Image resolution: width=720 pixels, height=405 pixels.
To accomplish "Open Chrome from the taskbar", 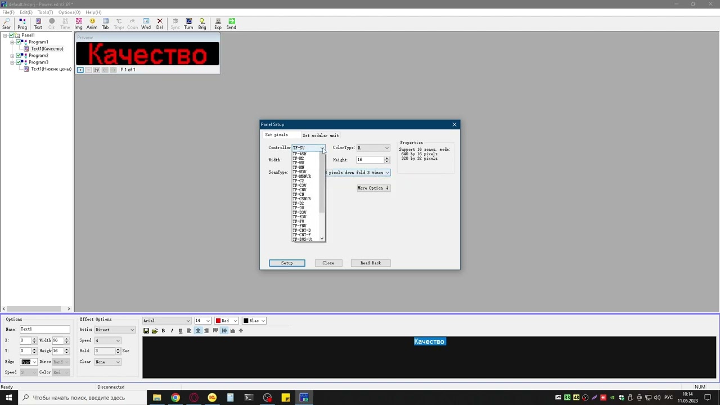I will pos(175,398).
